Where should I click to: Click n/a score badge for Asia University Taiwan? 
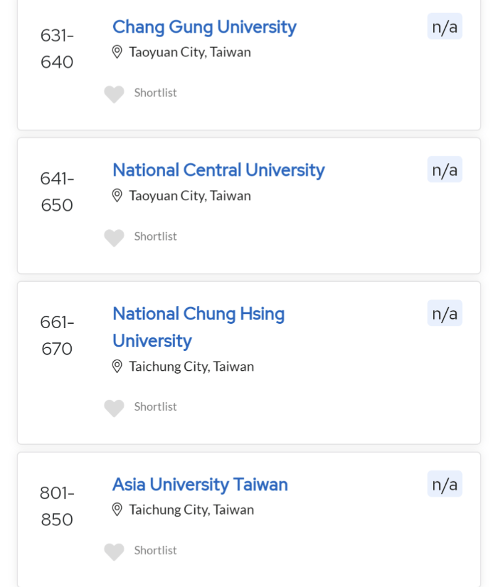pyautogui.click(x=444, y=484)
